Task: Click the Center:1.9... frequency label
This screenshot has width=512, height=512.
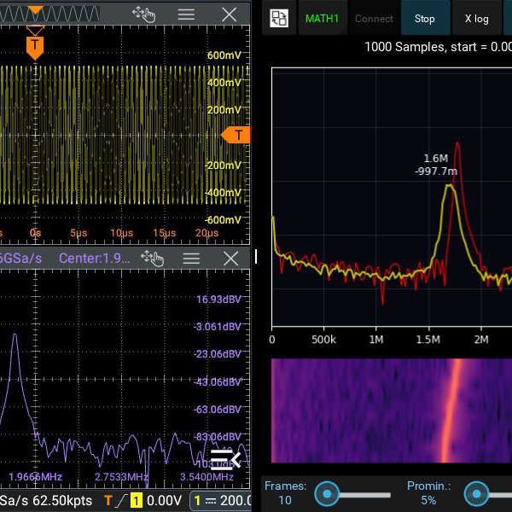Action: pyautogui.click(x=95, y=259)
